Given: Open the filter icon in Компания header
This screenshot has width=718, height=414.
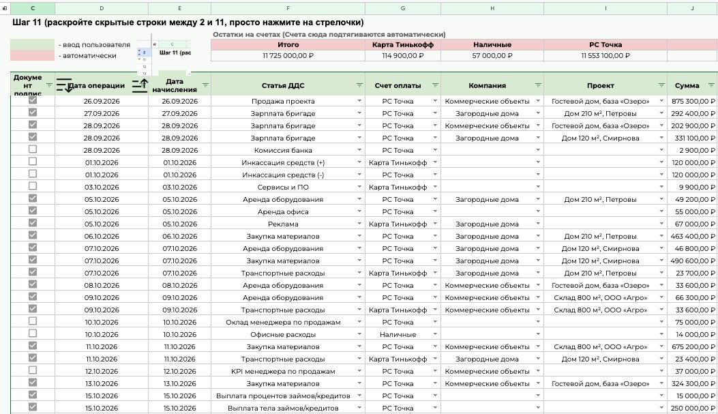Looking at the screenshot, I should [x=538, y=86].
